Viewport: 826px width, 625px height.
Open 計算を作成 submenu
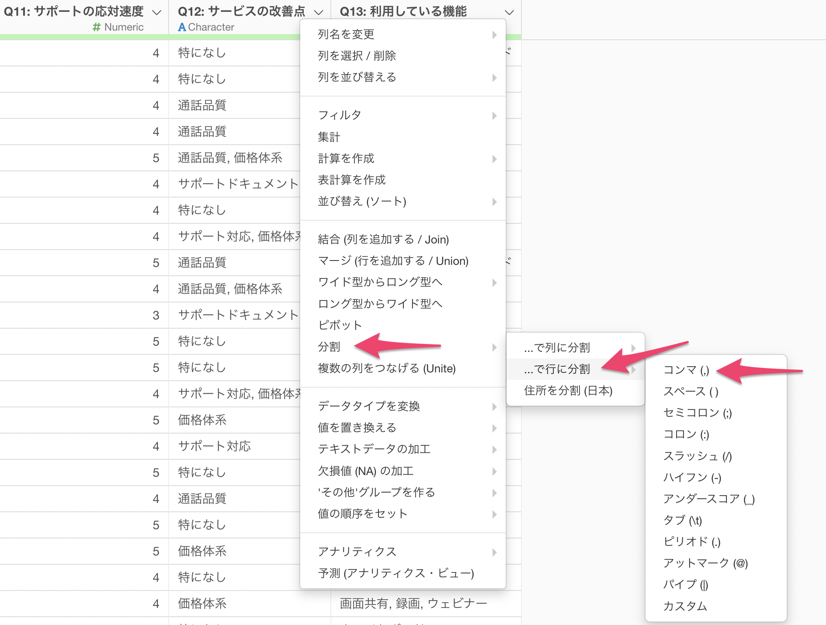[x=403, y=158]
